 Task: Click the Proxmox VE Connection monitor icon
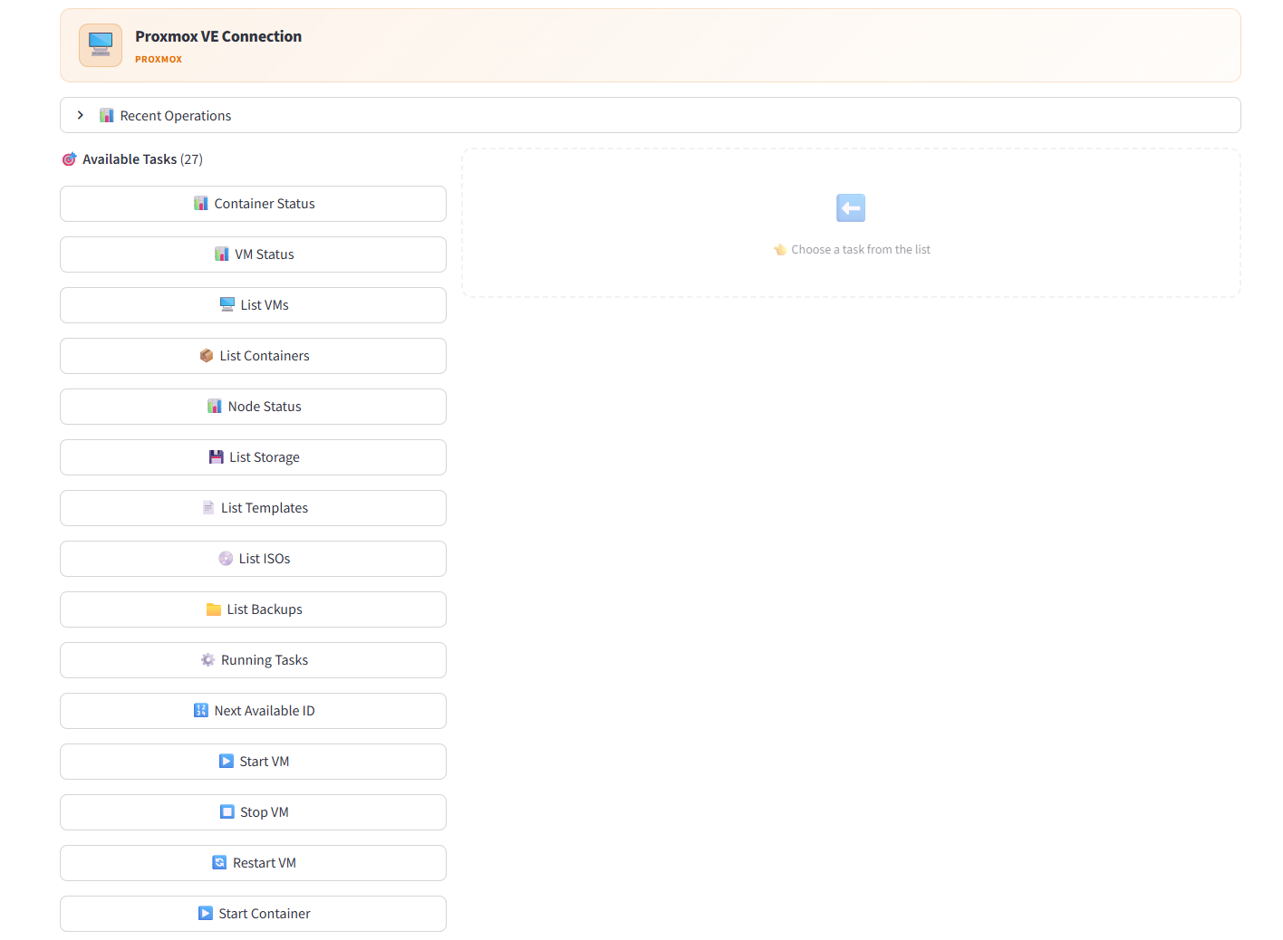(101, 45)
